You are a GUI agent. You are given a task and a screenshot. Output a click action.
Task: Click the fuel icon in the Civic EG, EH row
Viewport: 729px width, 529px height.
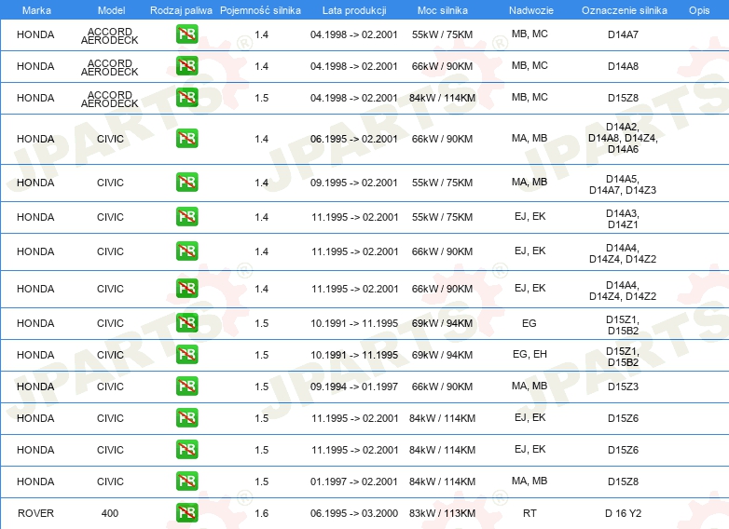click(186, 354)
